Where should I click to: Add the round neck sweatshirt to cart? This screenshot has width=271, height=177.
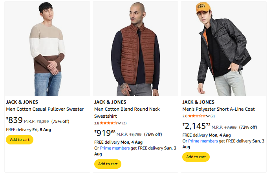point(108,164)
